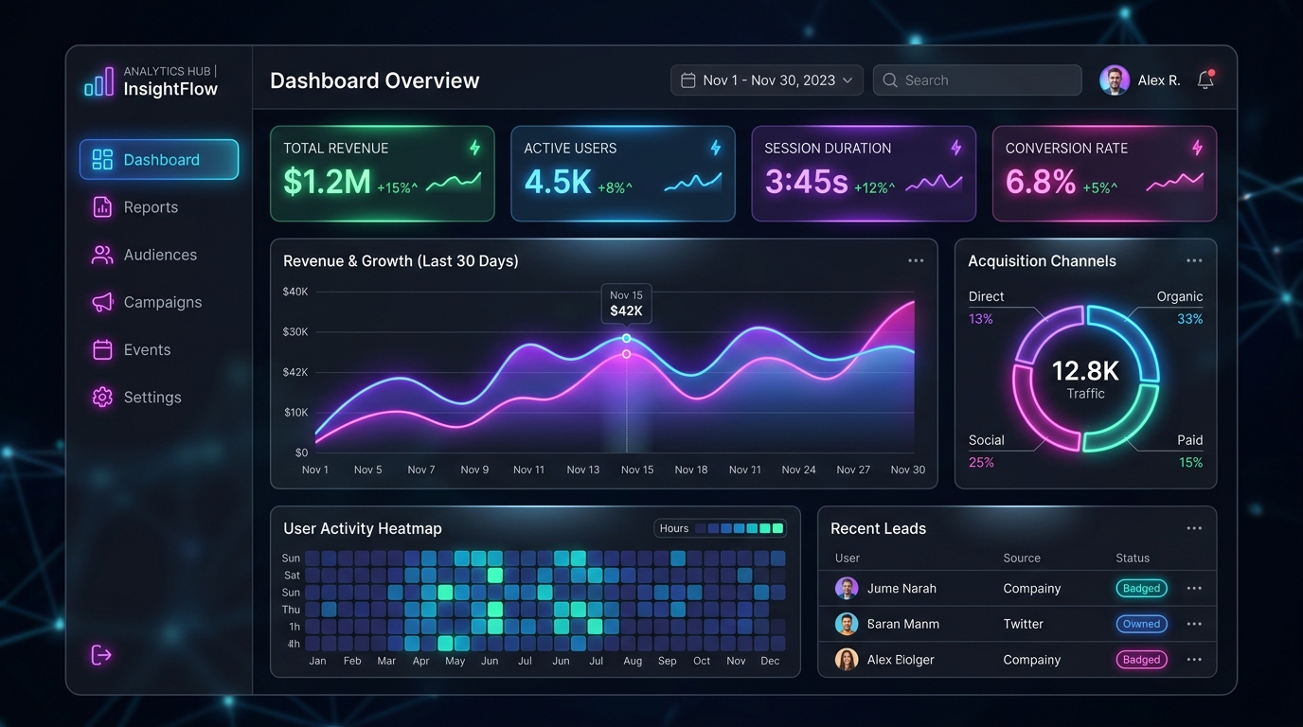Click the lightning icon on Conversion Rate card
Screen dimensions: 1303x727
coord(1197,148)
